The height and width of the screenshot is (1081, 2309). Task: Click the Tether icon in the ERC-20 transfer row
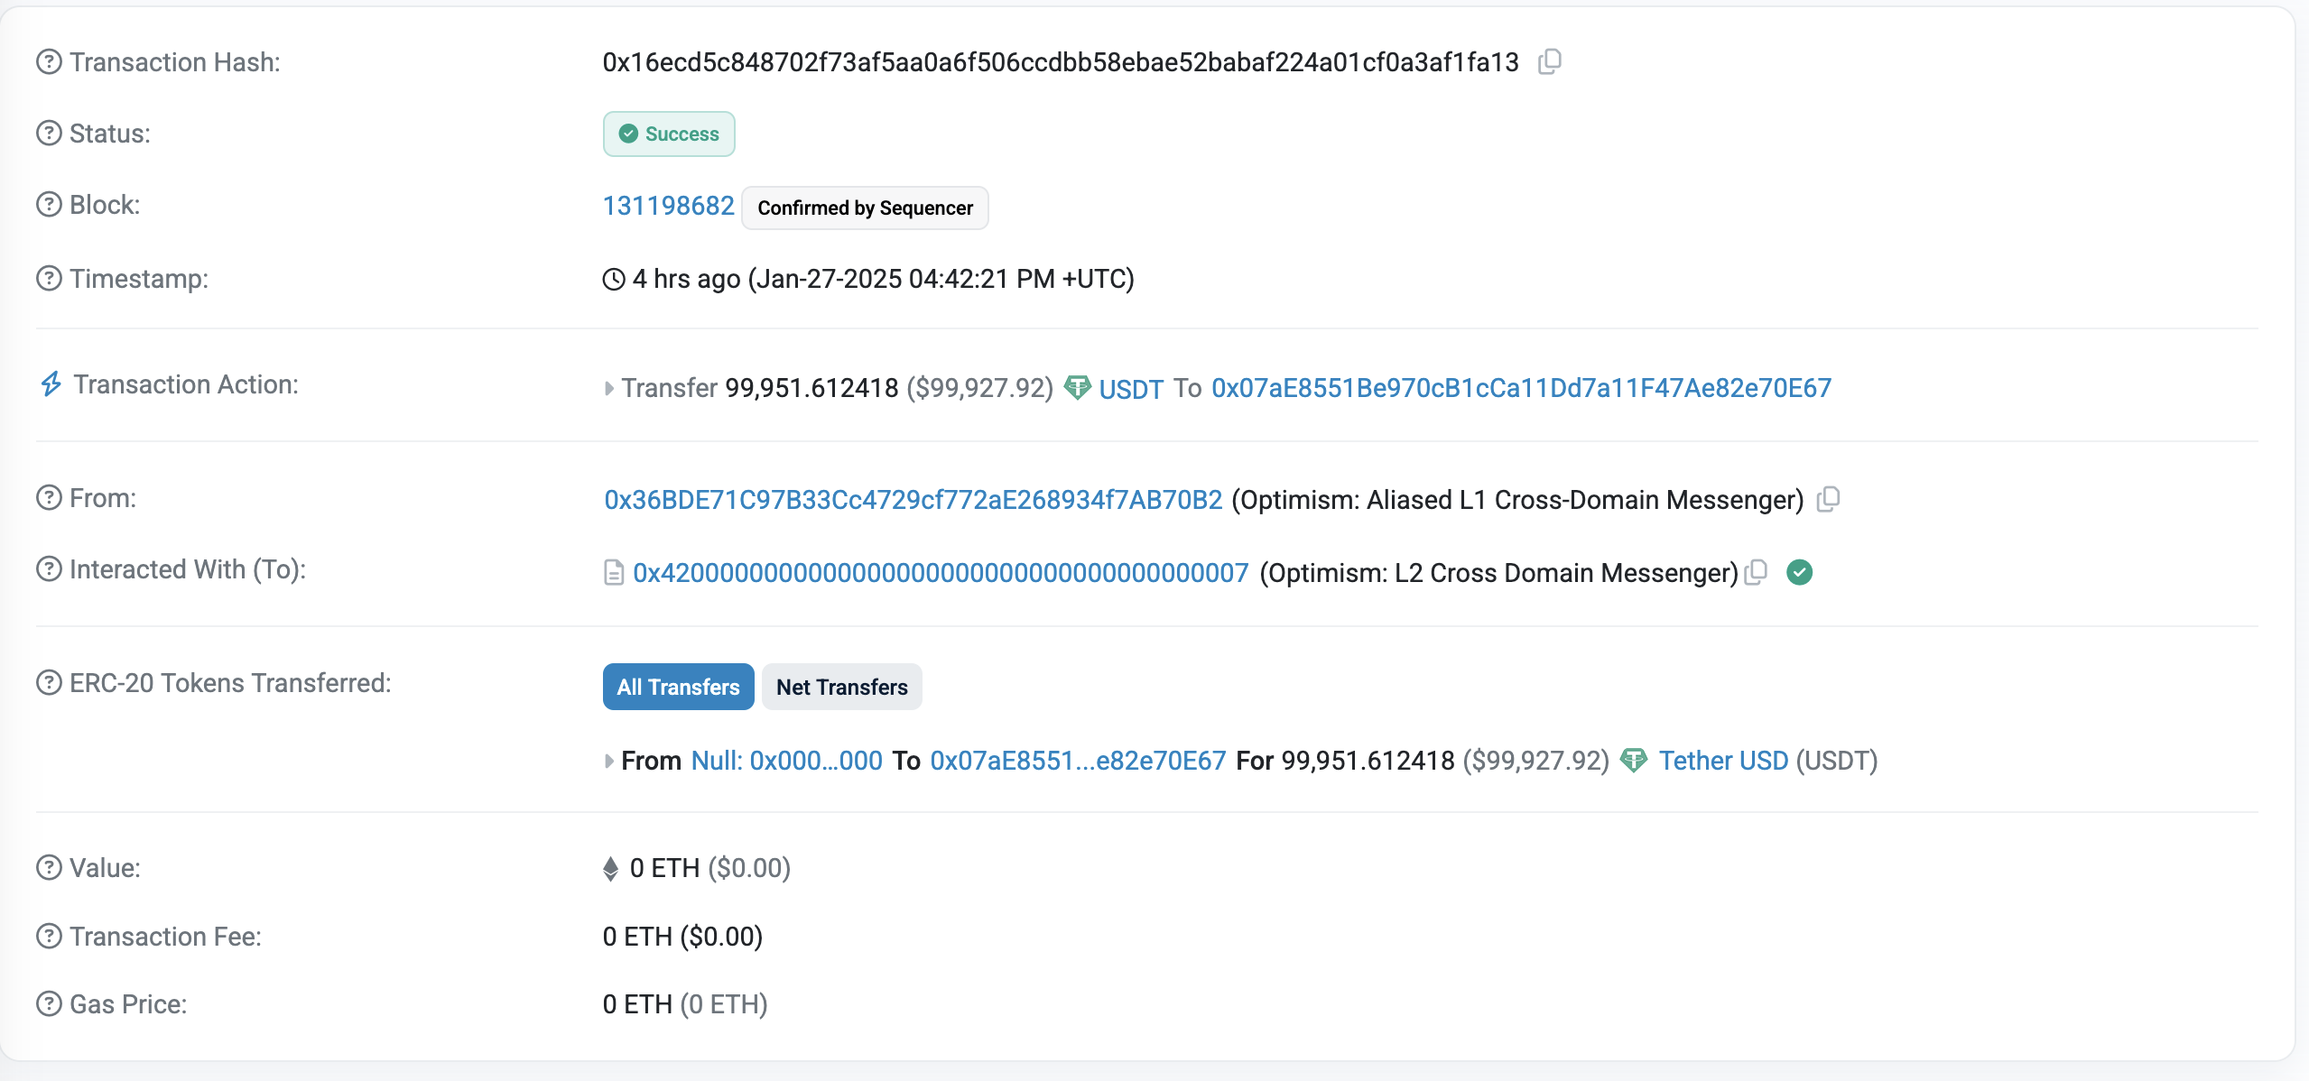1633,761
